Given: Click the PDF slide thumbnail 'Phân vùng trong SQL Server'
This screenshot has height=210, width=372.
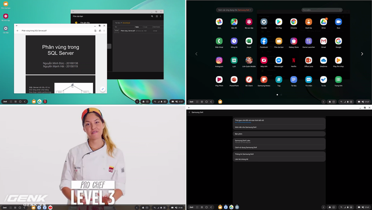Looking at the screenshot, I should click(x=60, y=55).
